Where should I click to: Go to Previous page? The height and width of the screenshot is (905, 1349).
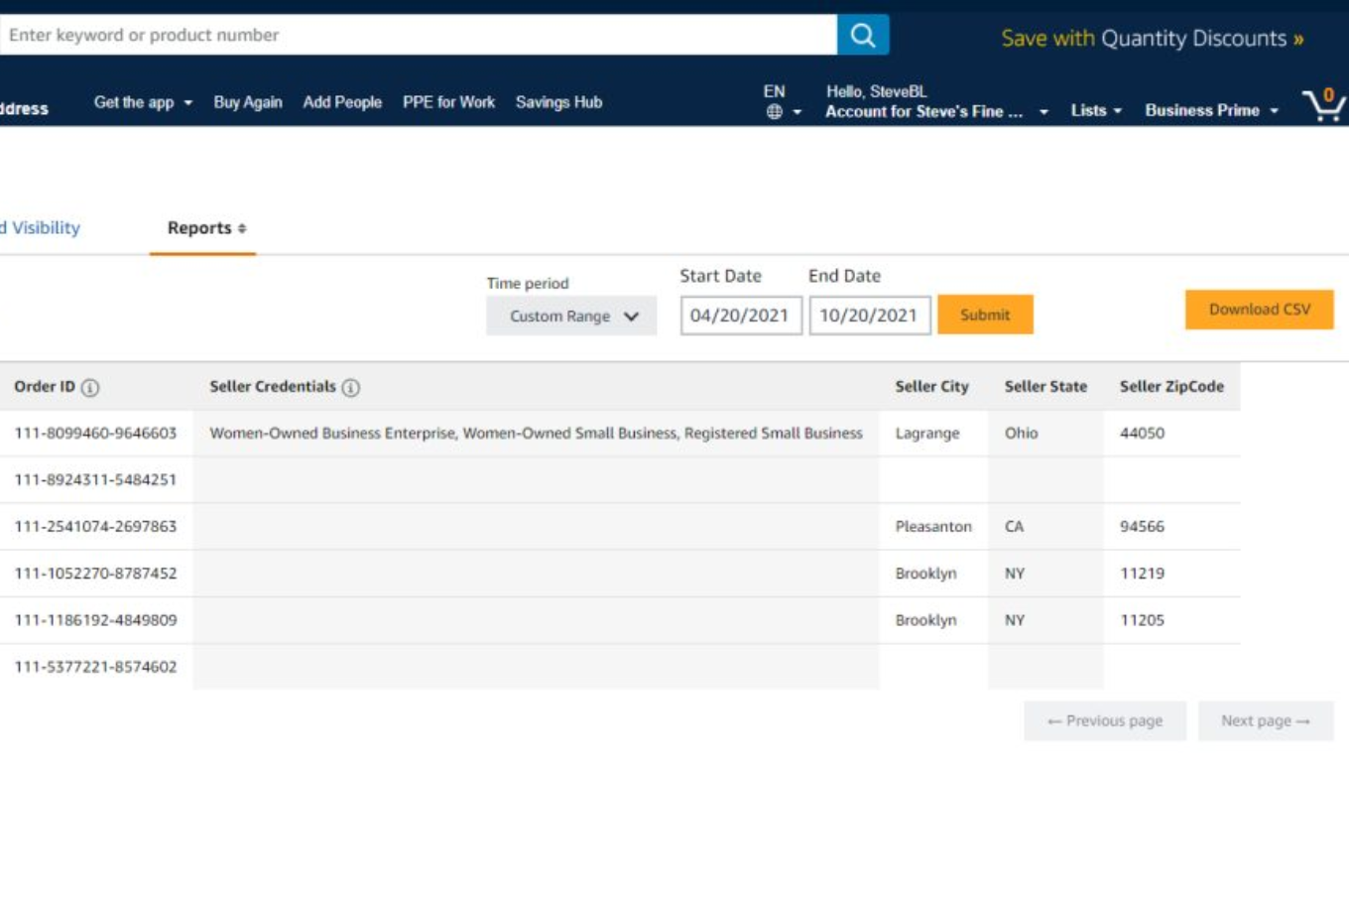coord(1104,721)
